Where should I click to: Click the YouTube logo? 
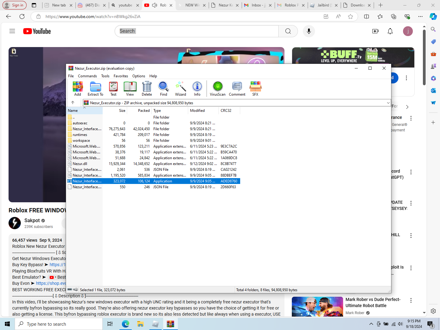[37, 31]
